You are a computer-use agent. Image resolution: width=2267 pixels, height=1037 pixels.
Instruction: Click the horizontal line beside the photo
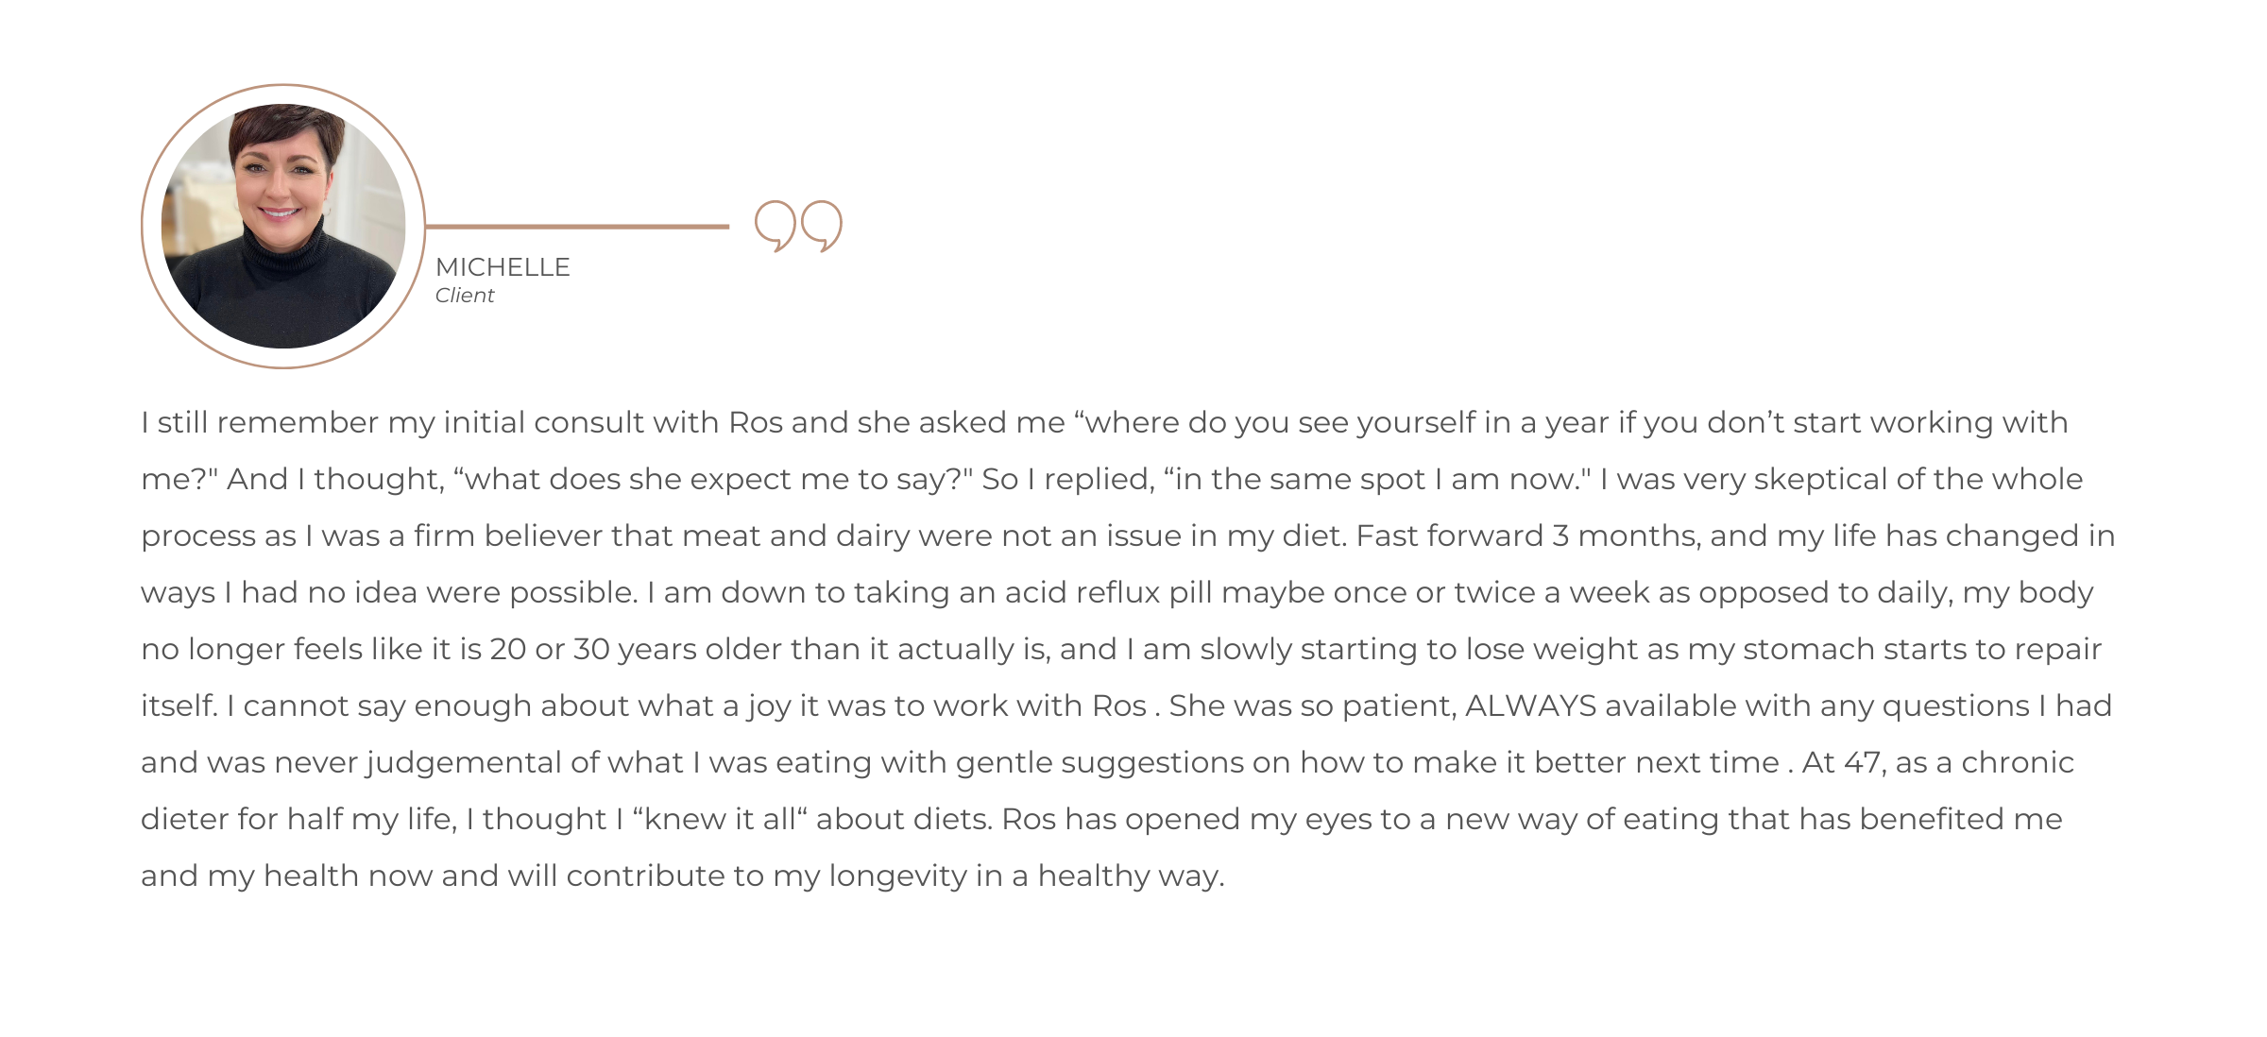[577, 227]
